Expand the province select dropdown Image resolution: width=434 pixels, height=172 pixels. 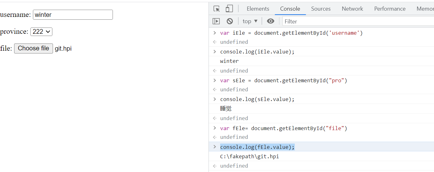point(41,32)
